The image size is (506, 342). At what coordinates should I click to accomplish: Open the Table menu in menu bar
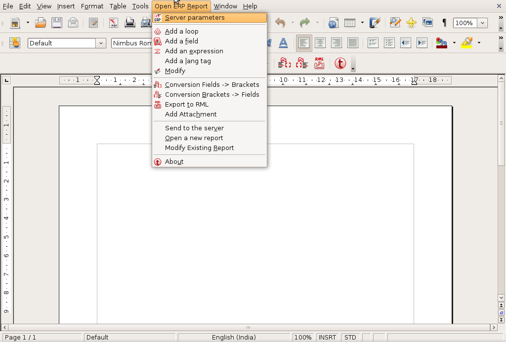point(118,6)
